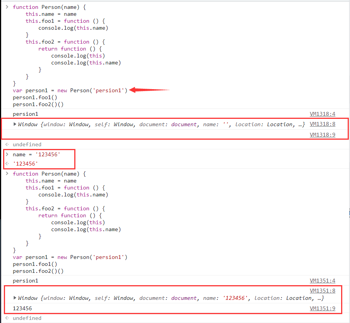Click the undefined result below VM1351:9

pyautogui.click(x=27, y=318)
